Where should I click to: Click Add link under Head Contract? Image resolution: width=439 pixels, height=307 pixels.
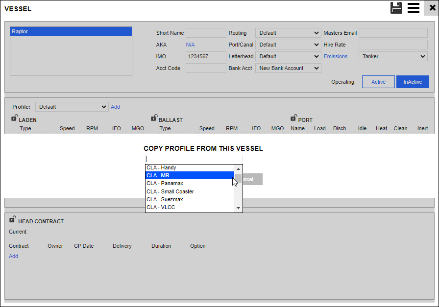[13, 256]
